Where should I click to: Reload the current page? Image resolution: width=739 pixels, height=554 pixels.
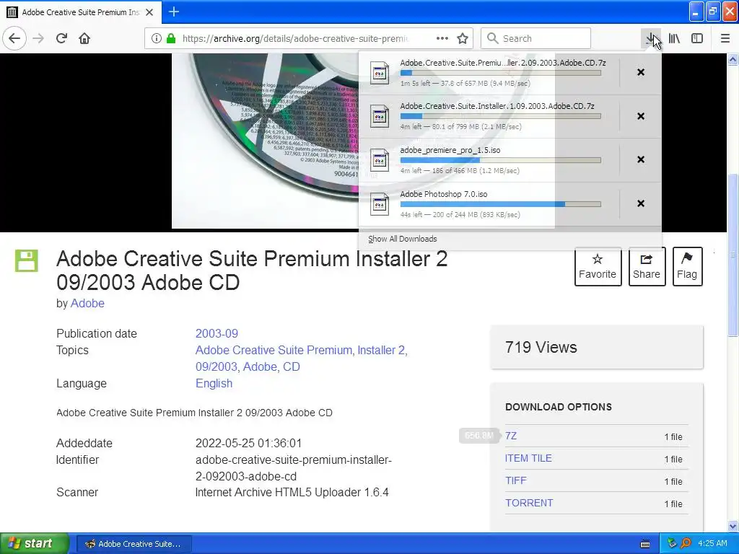pos(61,38)
